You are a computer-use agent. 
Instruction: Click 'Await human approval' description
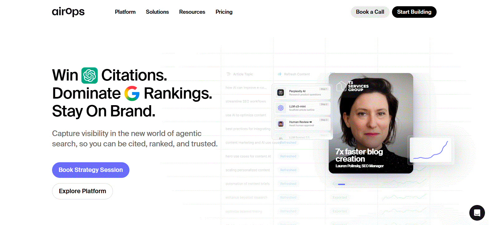301,125
